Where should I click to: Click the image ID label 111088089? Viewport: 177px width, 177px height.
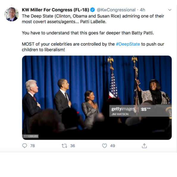point(31,136)
